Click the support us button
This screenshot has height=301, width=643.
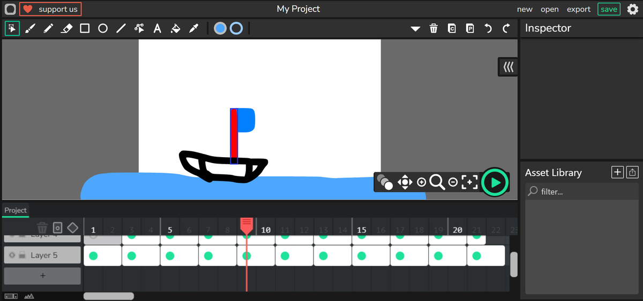click(x=50, y=9)
